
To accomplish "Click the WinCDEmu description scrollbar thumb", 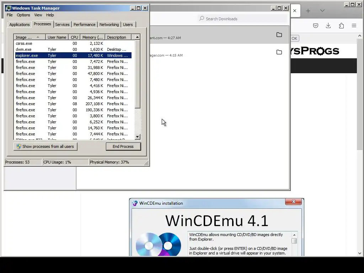I will 294,241.
